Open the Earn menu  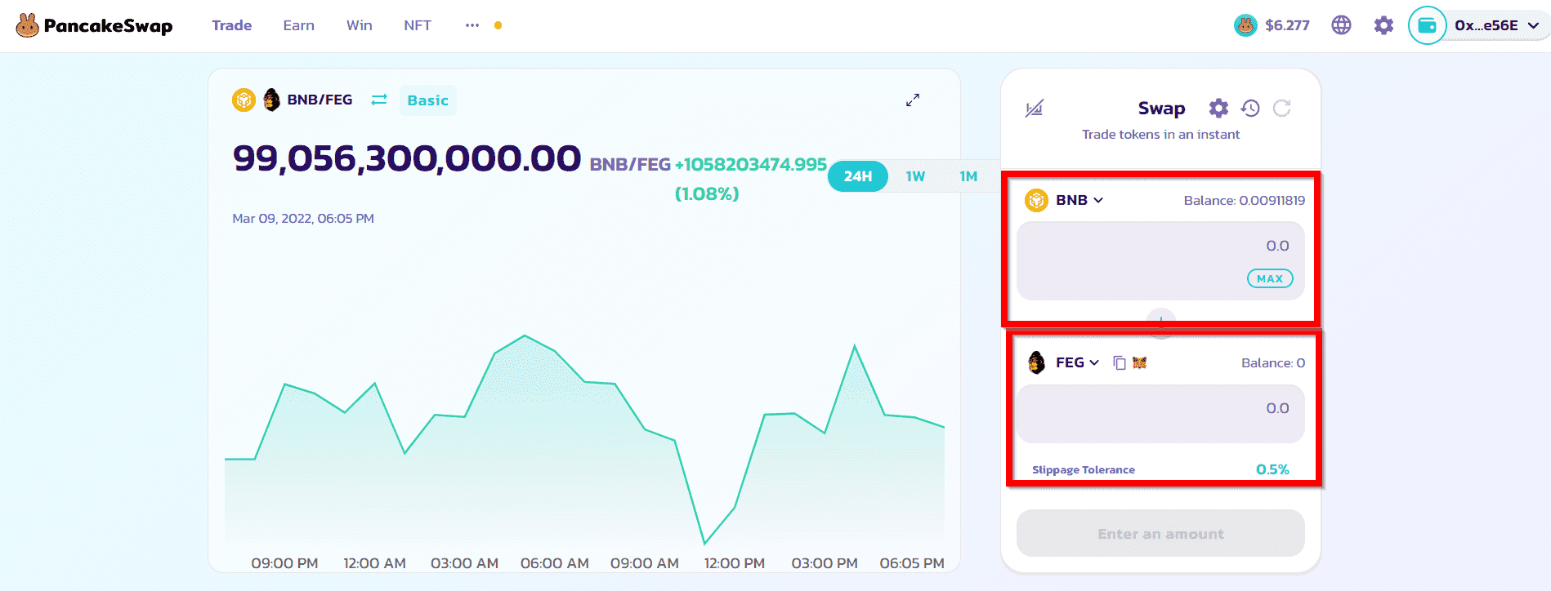[298, 25]
